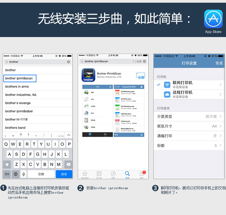
Task: Expand 远程打印机 row chevron
Action: 220,95
